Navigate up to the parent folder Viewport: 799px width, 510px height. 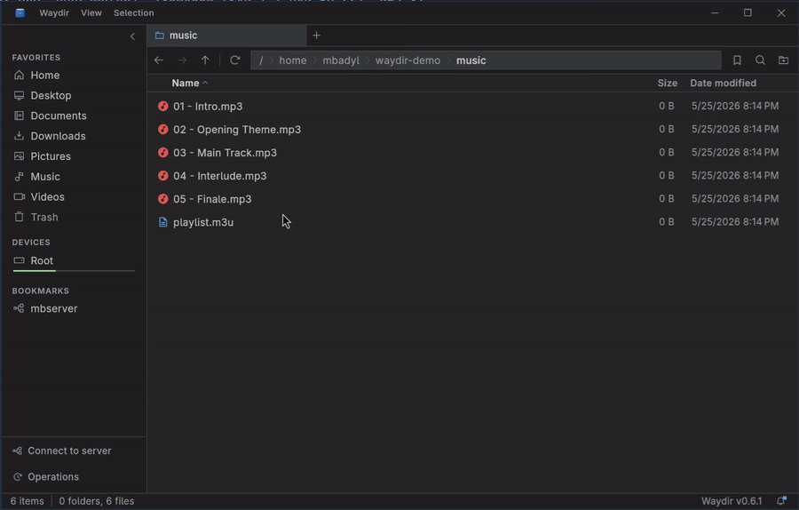point(205,60)
